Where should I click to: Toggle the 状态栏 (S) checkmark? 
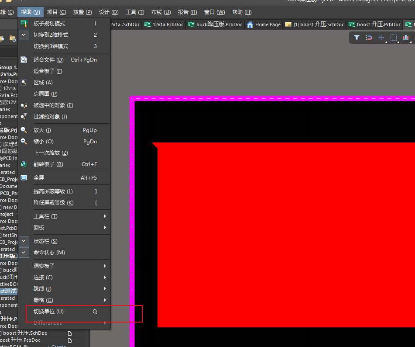(x=24, y=241)
